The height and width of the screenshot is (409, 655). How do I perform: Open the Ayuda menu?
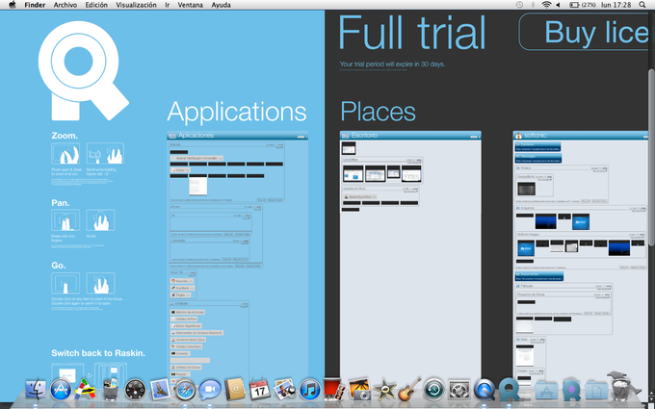click(221, 5)
